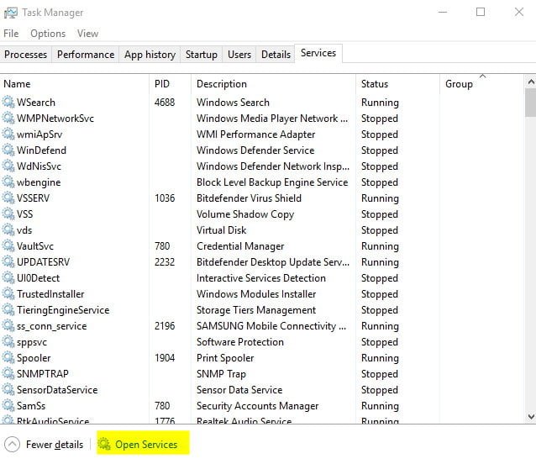Screen dimensions: 536x464
Task: Click the Spooler service gear icon
Action: tap(8, 358)
